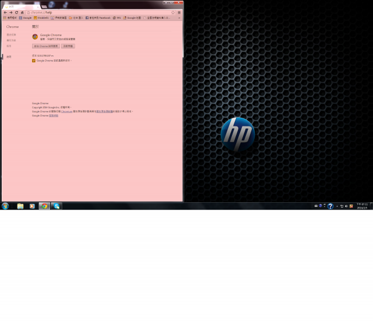
Task: Open Skype from the taskbar
Action: click(x=57, y=206)
